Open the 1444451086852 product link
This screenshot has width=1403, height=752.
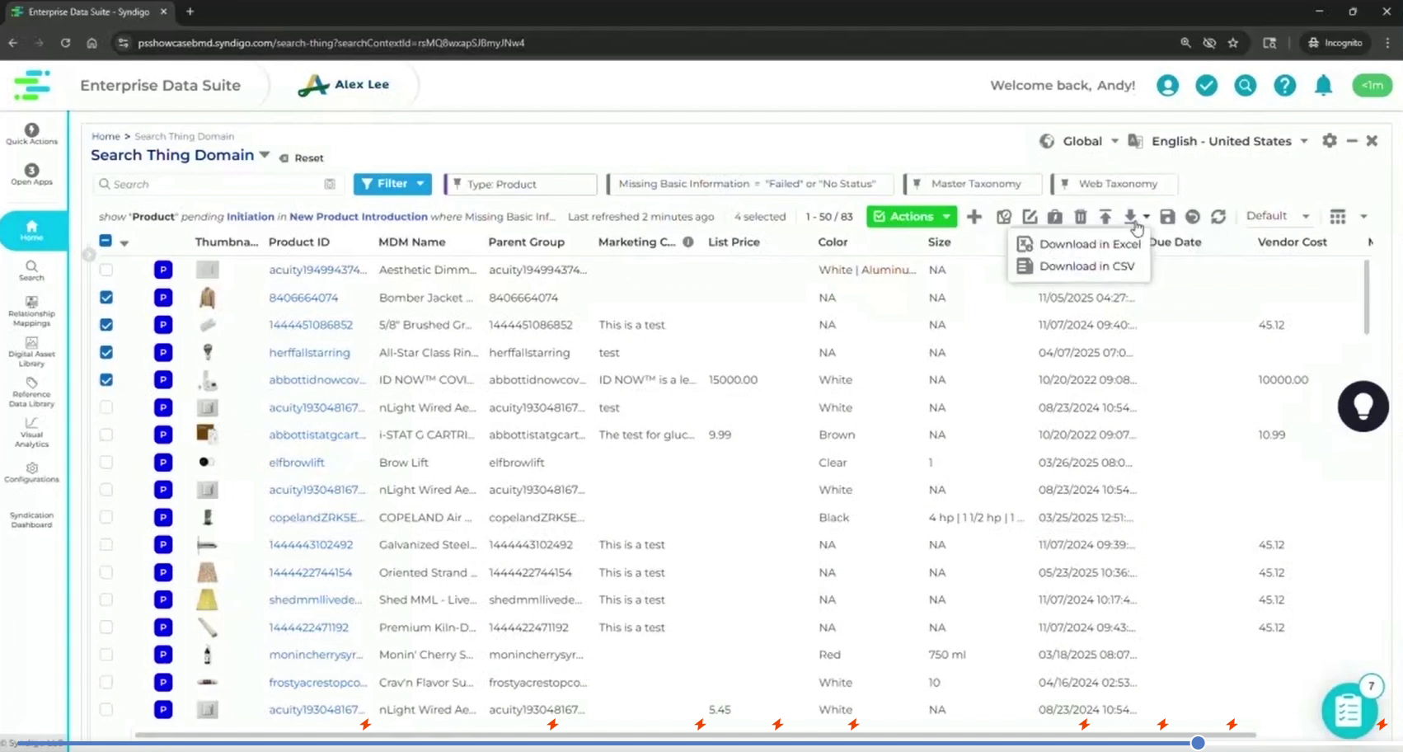(x=310, y=325)
